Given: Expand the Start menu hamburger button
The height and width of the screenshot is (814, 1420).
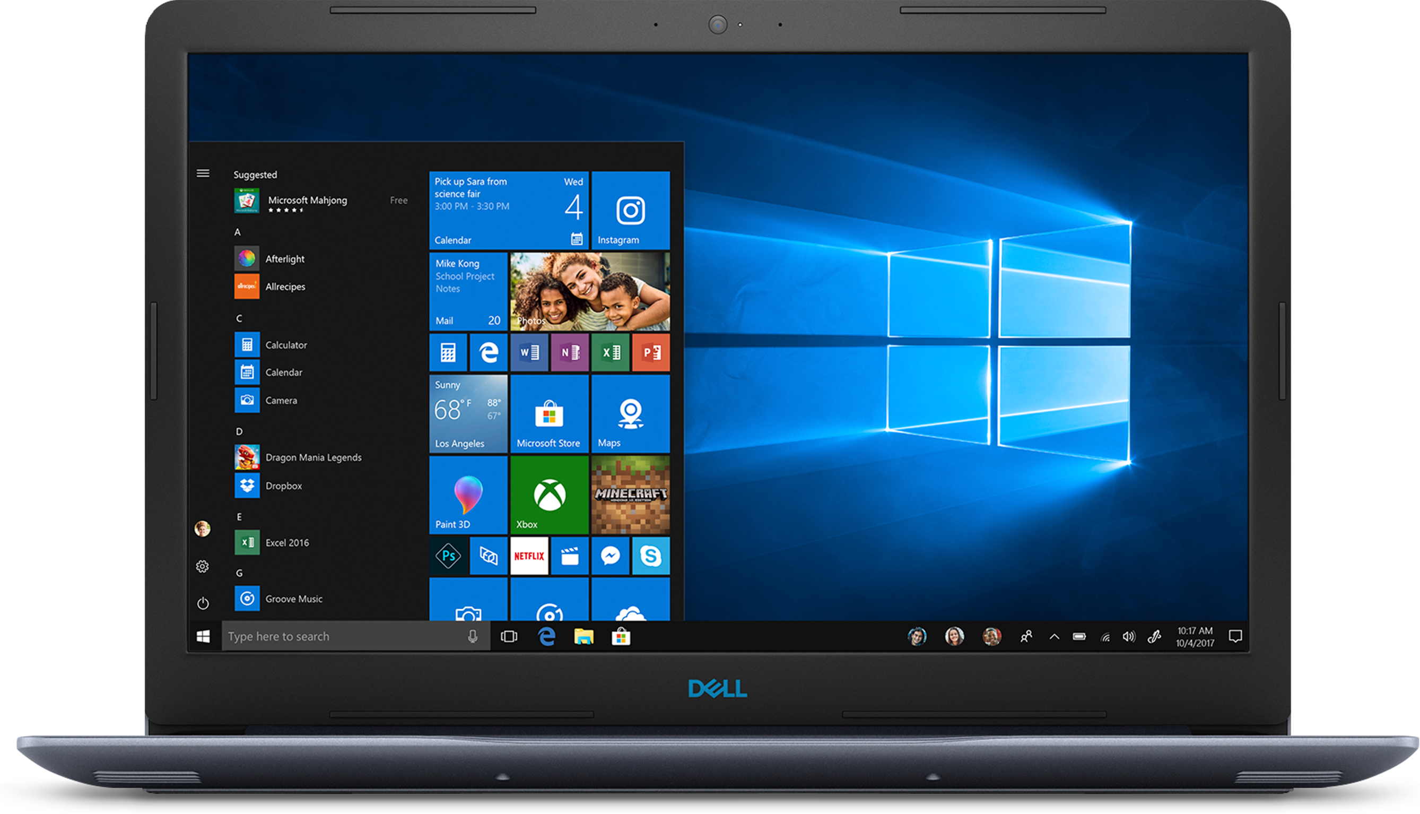Looking at the screenshot, I should [203, 174].
